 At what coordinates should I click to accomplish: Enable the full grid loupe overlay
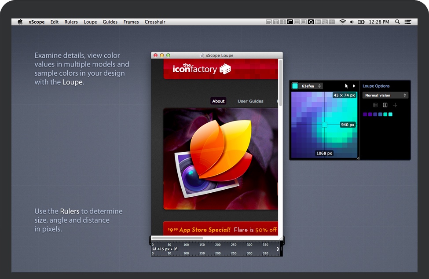(375, 105)
